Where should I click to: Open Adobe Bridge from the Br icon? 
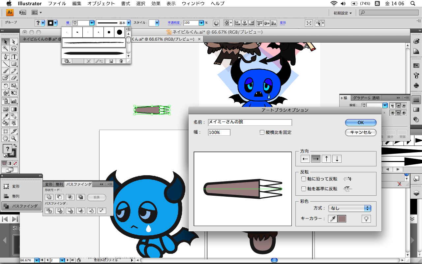coord(23,13)
